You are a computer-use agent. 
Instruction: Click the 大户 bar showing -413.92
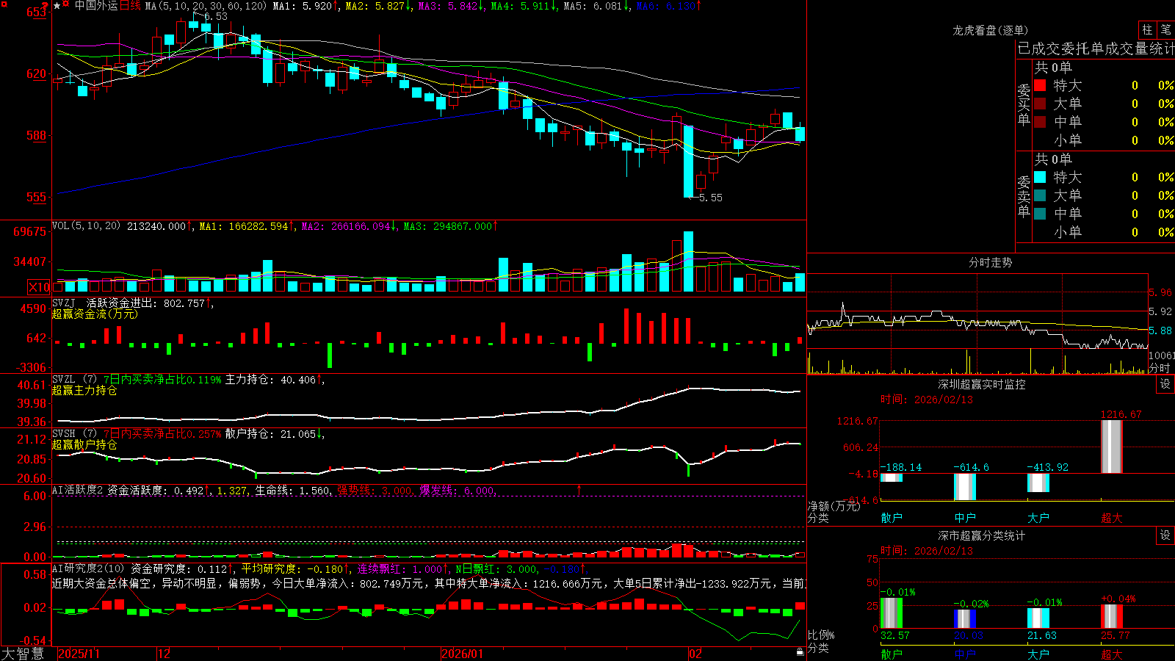(1038, 483)
